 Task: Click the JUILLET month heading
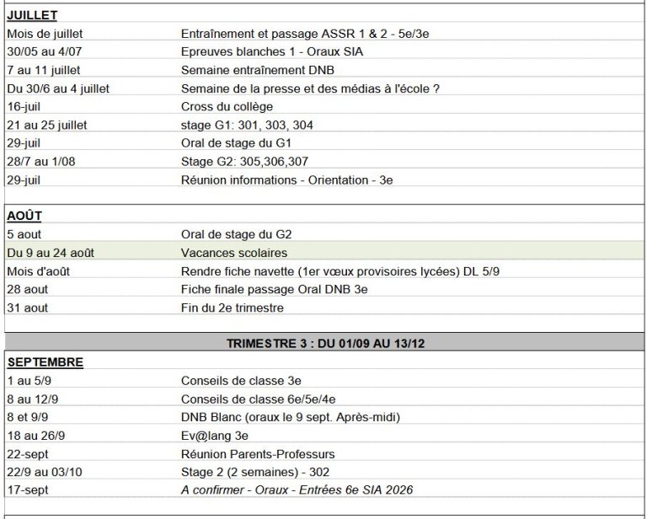coord(32,15)
